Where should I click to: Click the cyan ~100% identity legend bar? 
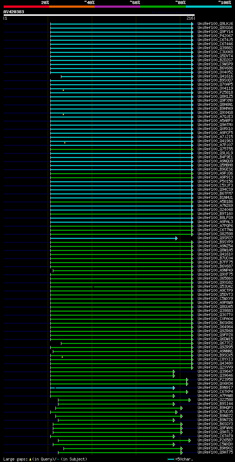[209, 7]
